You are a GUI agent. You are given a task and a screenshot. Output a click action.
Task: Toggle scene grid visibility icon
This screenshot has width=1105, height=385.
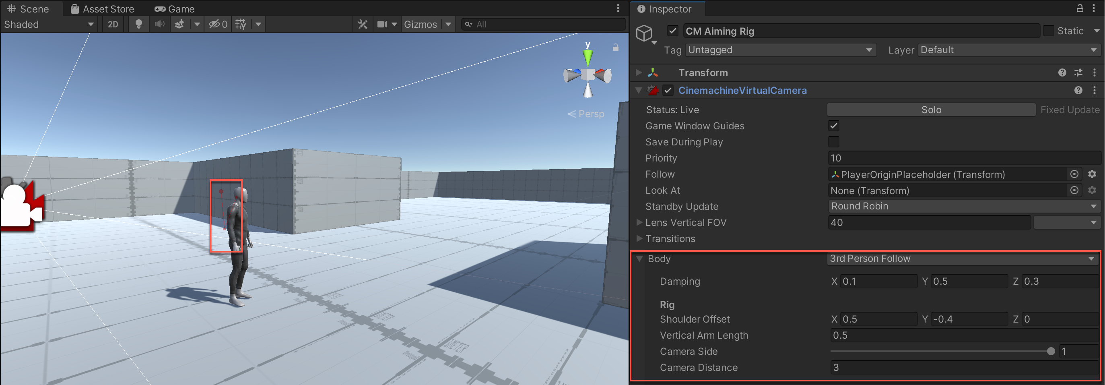point(241,25)
